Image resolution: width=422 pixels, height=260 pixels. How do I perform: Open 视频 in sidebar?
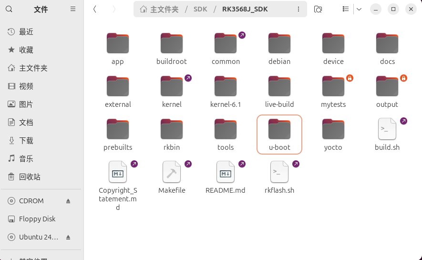click(41, 86)
